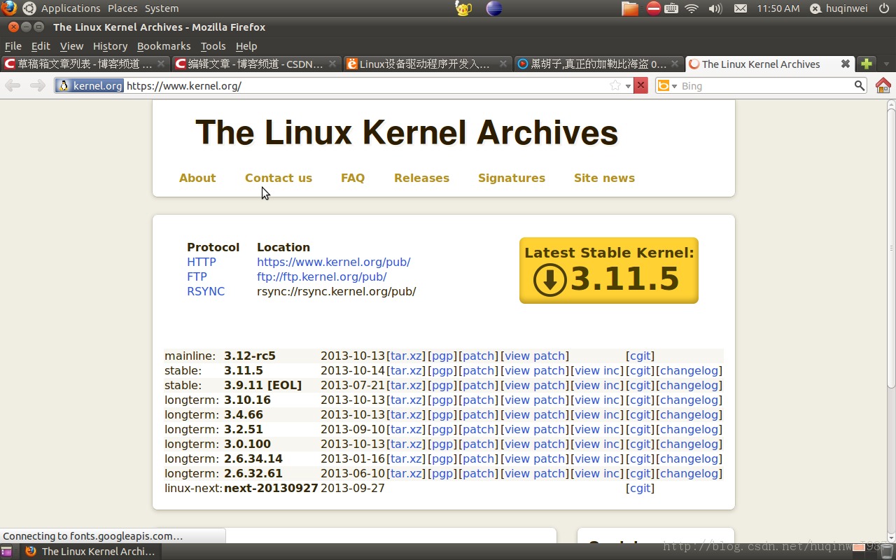Image resolution: width=896 pixels, height=560 pixels.
Task: Open view inc for longterm 3.2.51
Action: pos(597,429)
